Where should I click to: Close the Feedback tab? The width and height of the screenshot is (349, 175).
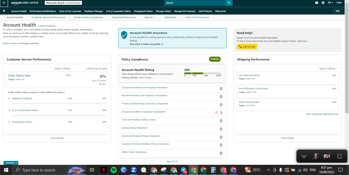[16, 163]
